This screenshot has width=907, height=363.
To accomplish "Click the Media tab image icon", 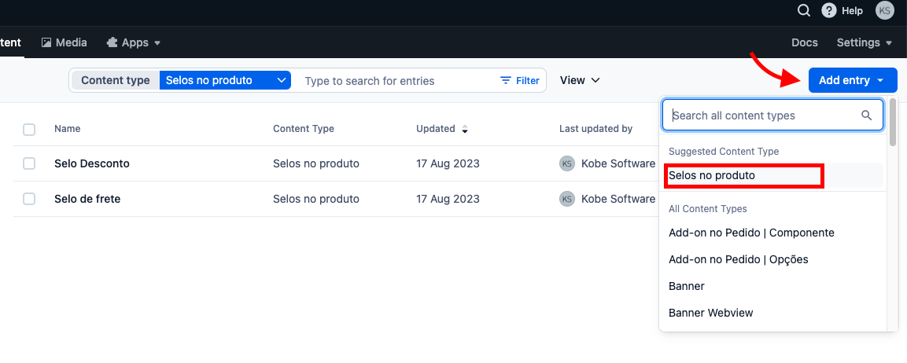I will 46,42.
